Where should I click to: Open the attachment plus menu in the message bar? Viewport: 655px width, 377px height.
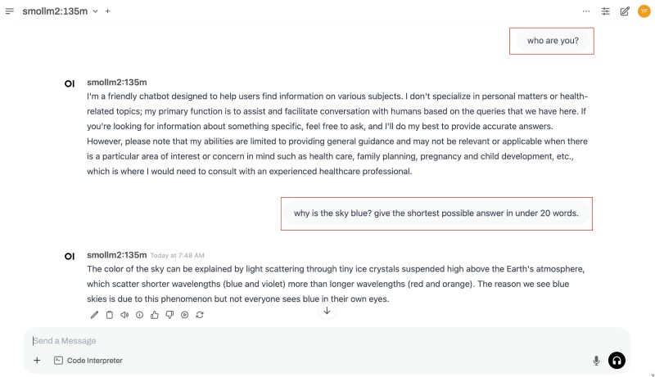click(x=37, y=361)
